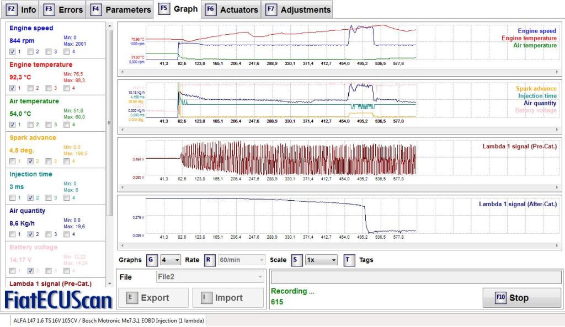565x327 pixels.
Task: Click the F10 key icon on Stop
Action: [500, 298]
